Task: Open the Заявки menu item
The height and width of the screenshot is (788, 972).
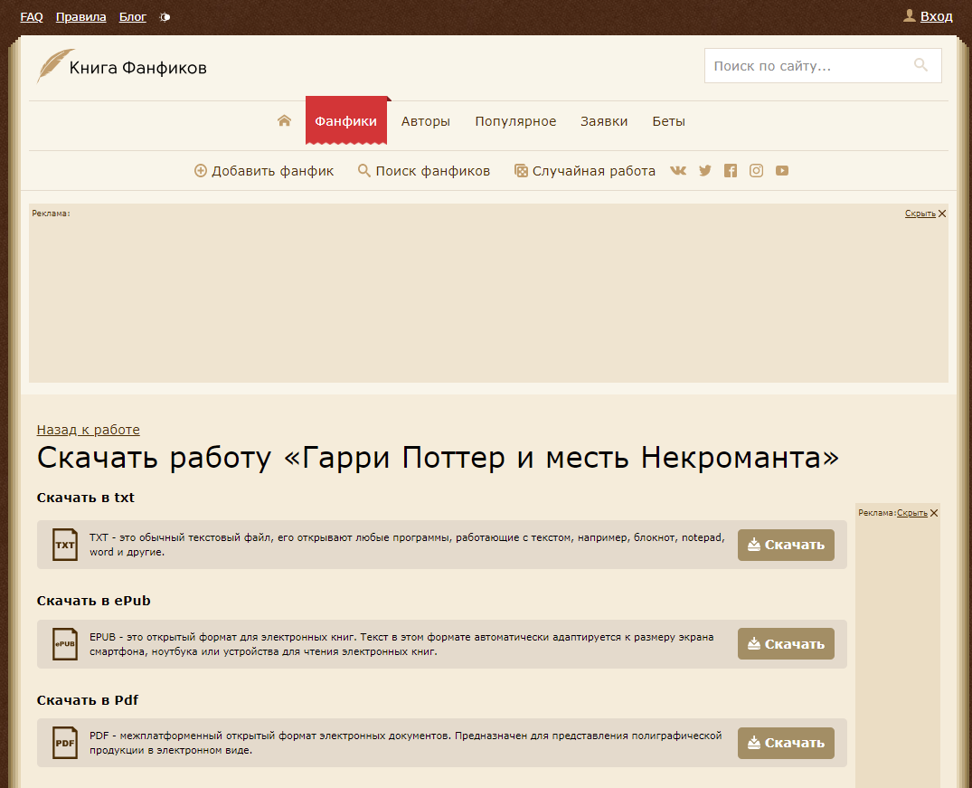Action: pos(604,121)
